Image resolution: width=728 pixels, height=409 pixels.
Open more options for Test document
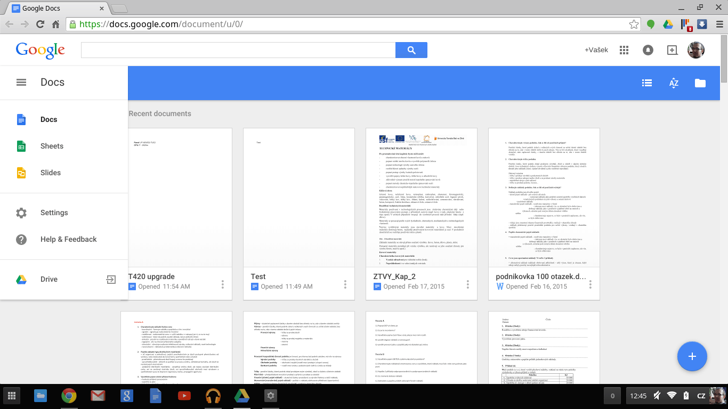pyautogui.click(x=345, y=284)
